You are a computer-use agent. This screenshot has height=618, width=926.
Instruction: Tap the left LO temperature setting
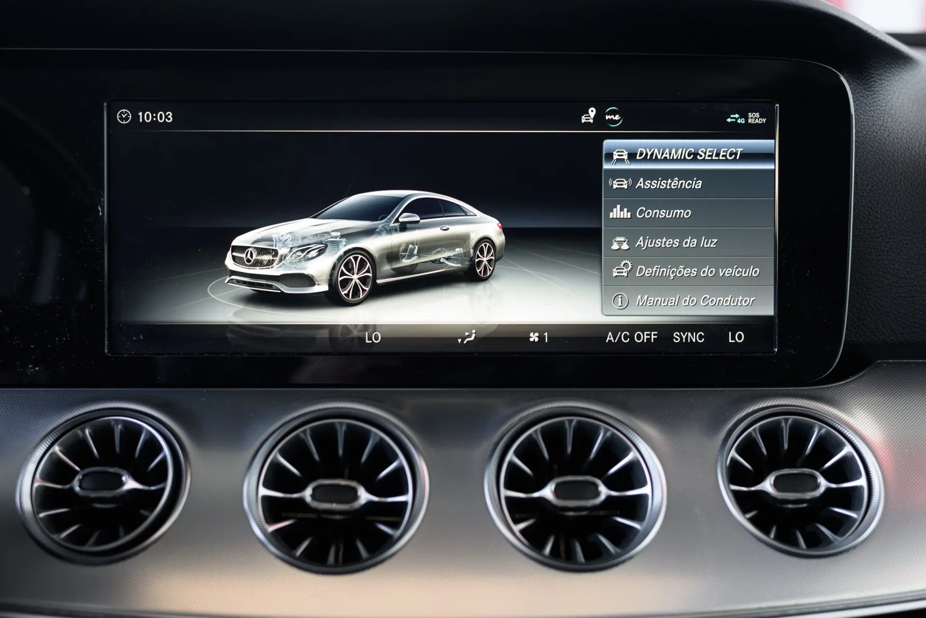point(373,337)
